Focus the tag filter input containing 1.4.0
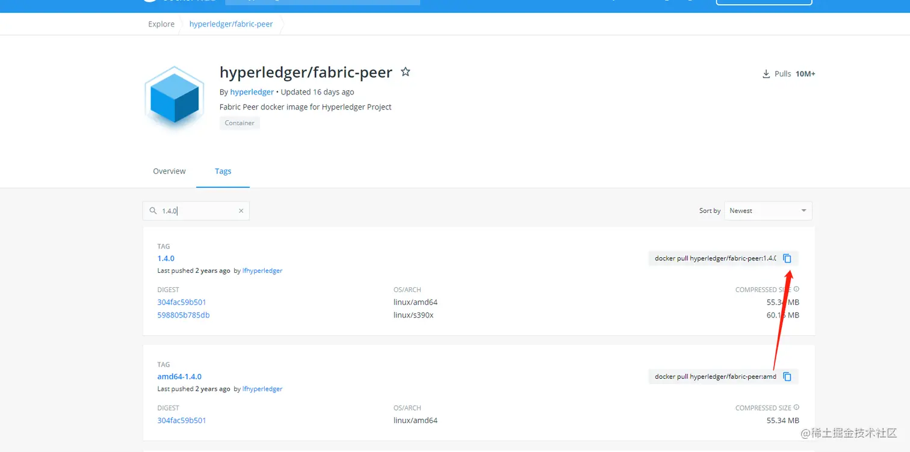The width and height of the screenshot is (910, 452). click(x=197, y=211)
